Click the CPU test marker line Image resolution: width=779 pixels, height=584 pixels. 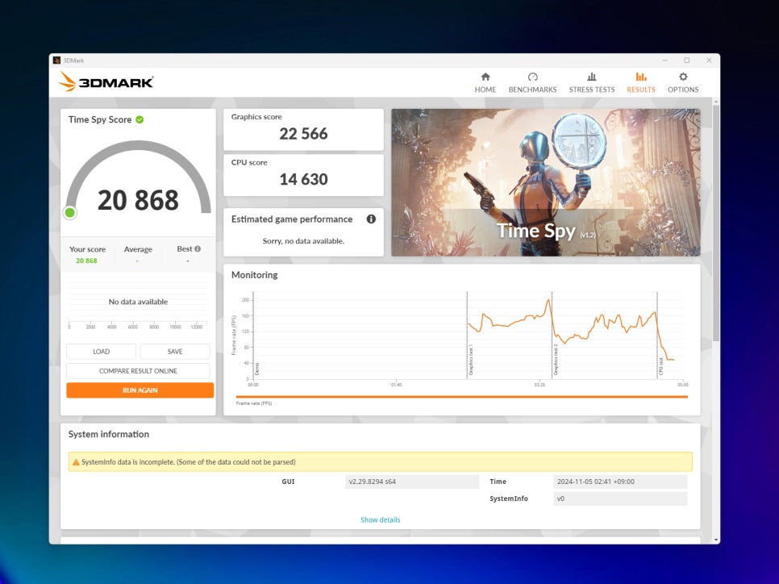pos(657,335)
